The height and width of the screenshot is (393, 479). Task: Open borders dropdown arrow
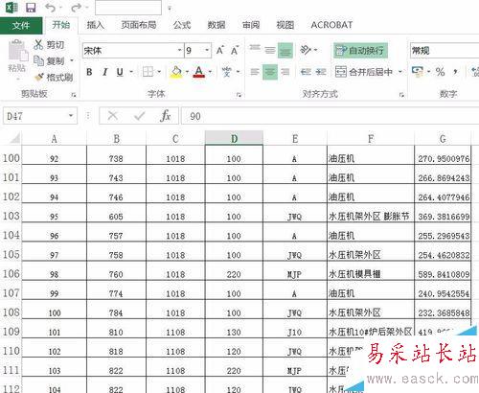159,72
